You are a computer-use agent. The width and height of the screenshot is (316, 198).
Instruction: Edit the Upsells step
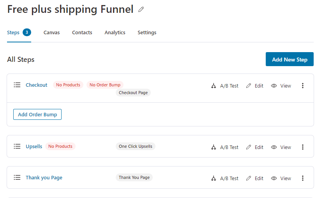(x=255, y=147)
